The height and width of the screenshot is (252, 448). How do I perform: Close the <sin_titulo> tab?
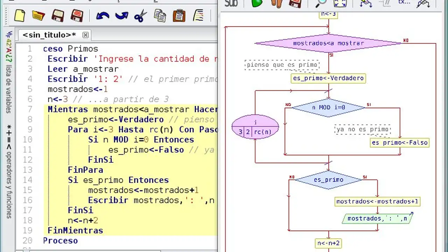click(85, 35)
